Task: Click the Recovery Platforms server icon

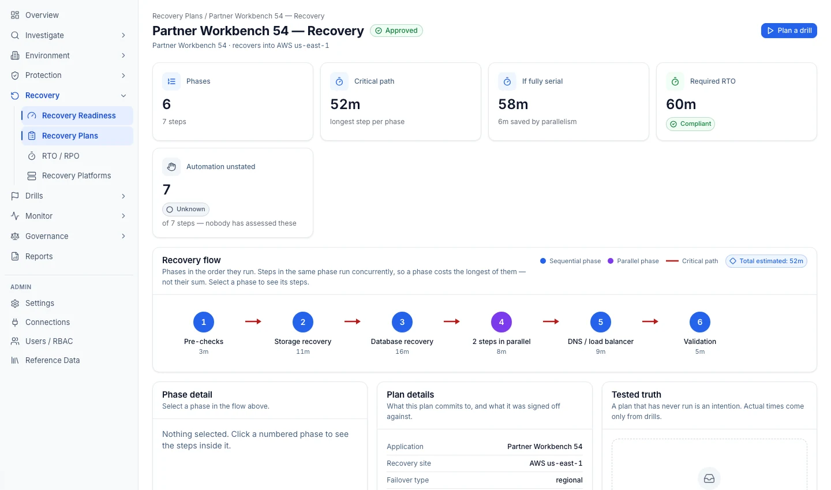Action: 32,175
